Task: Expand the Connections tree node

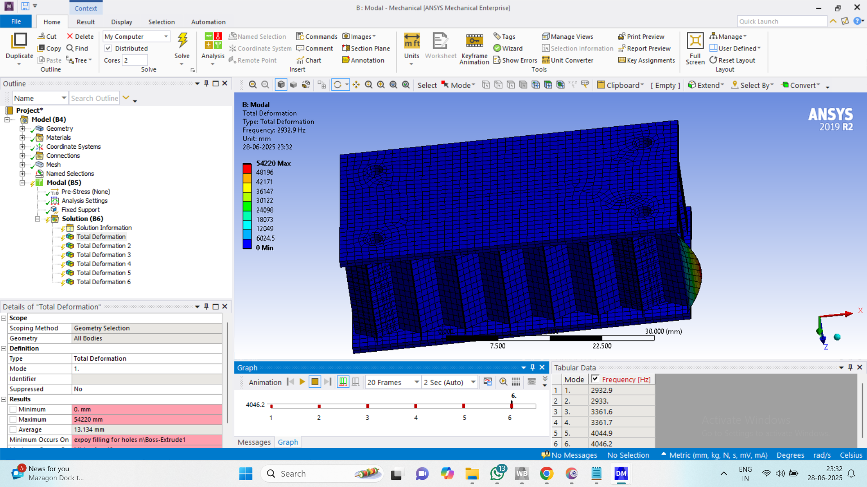Action: coord(22,156)
